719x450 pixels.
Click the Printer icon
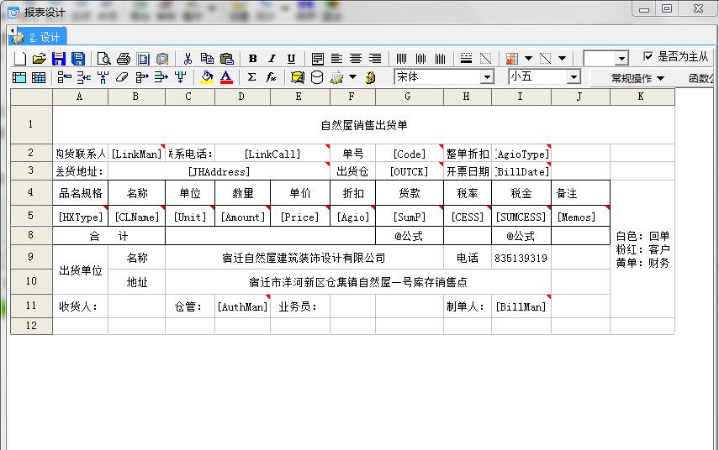point(124,59)
